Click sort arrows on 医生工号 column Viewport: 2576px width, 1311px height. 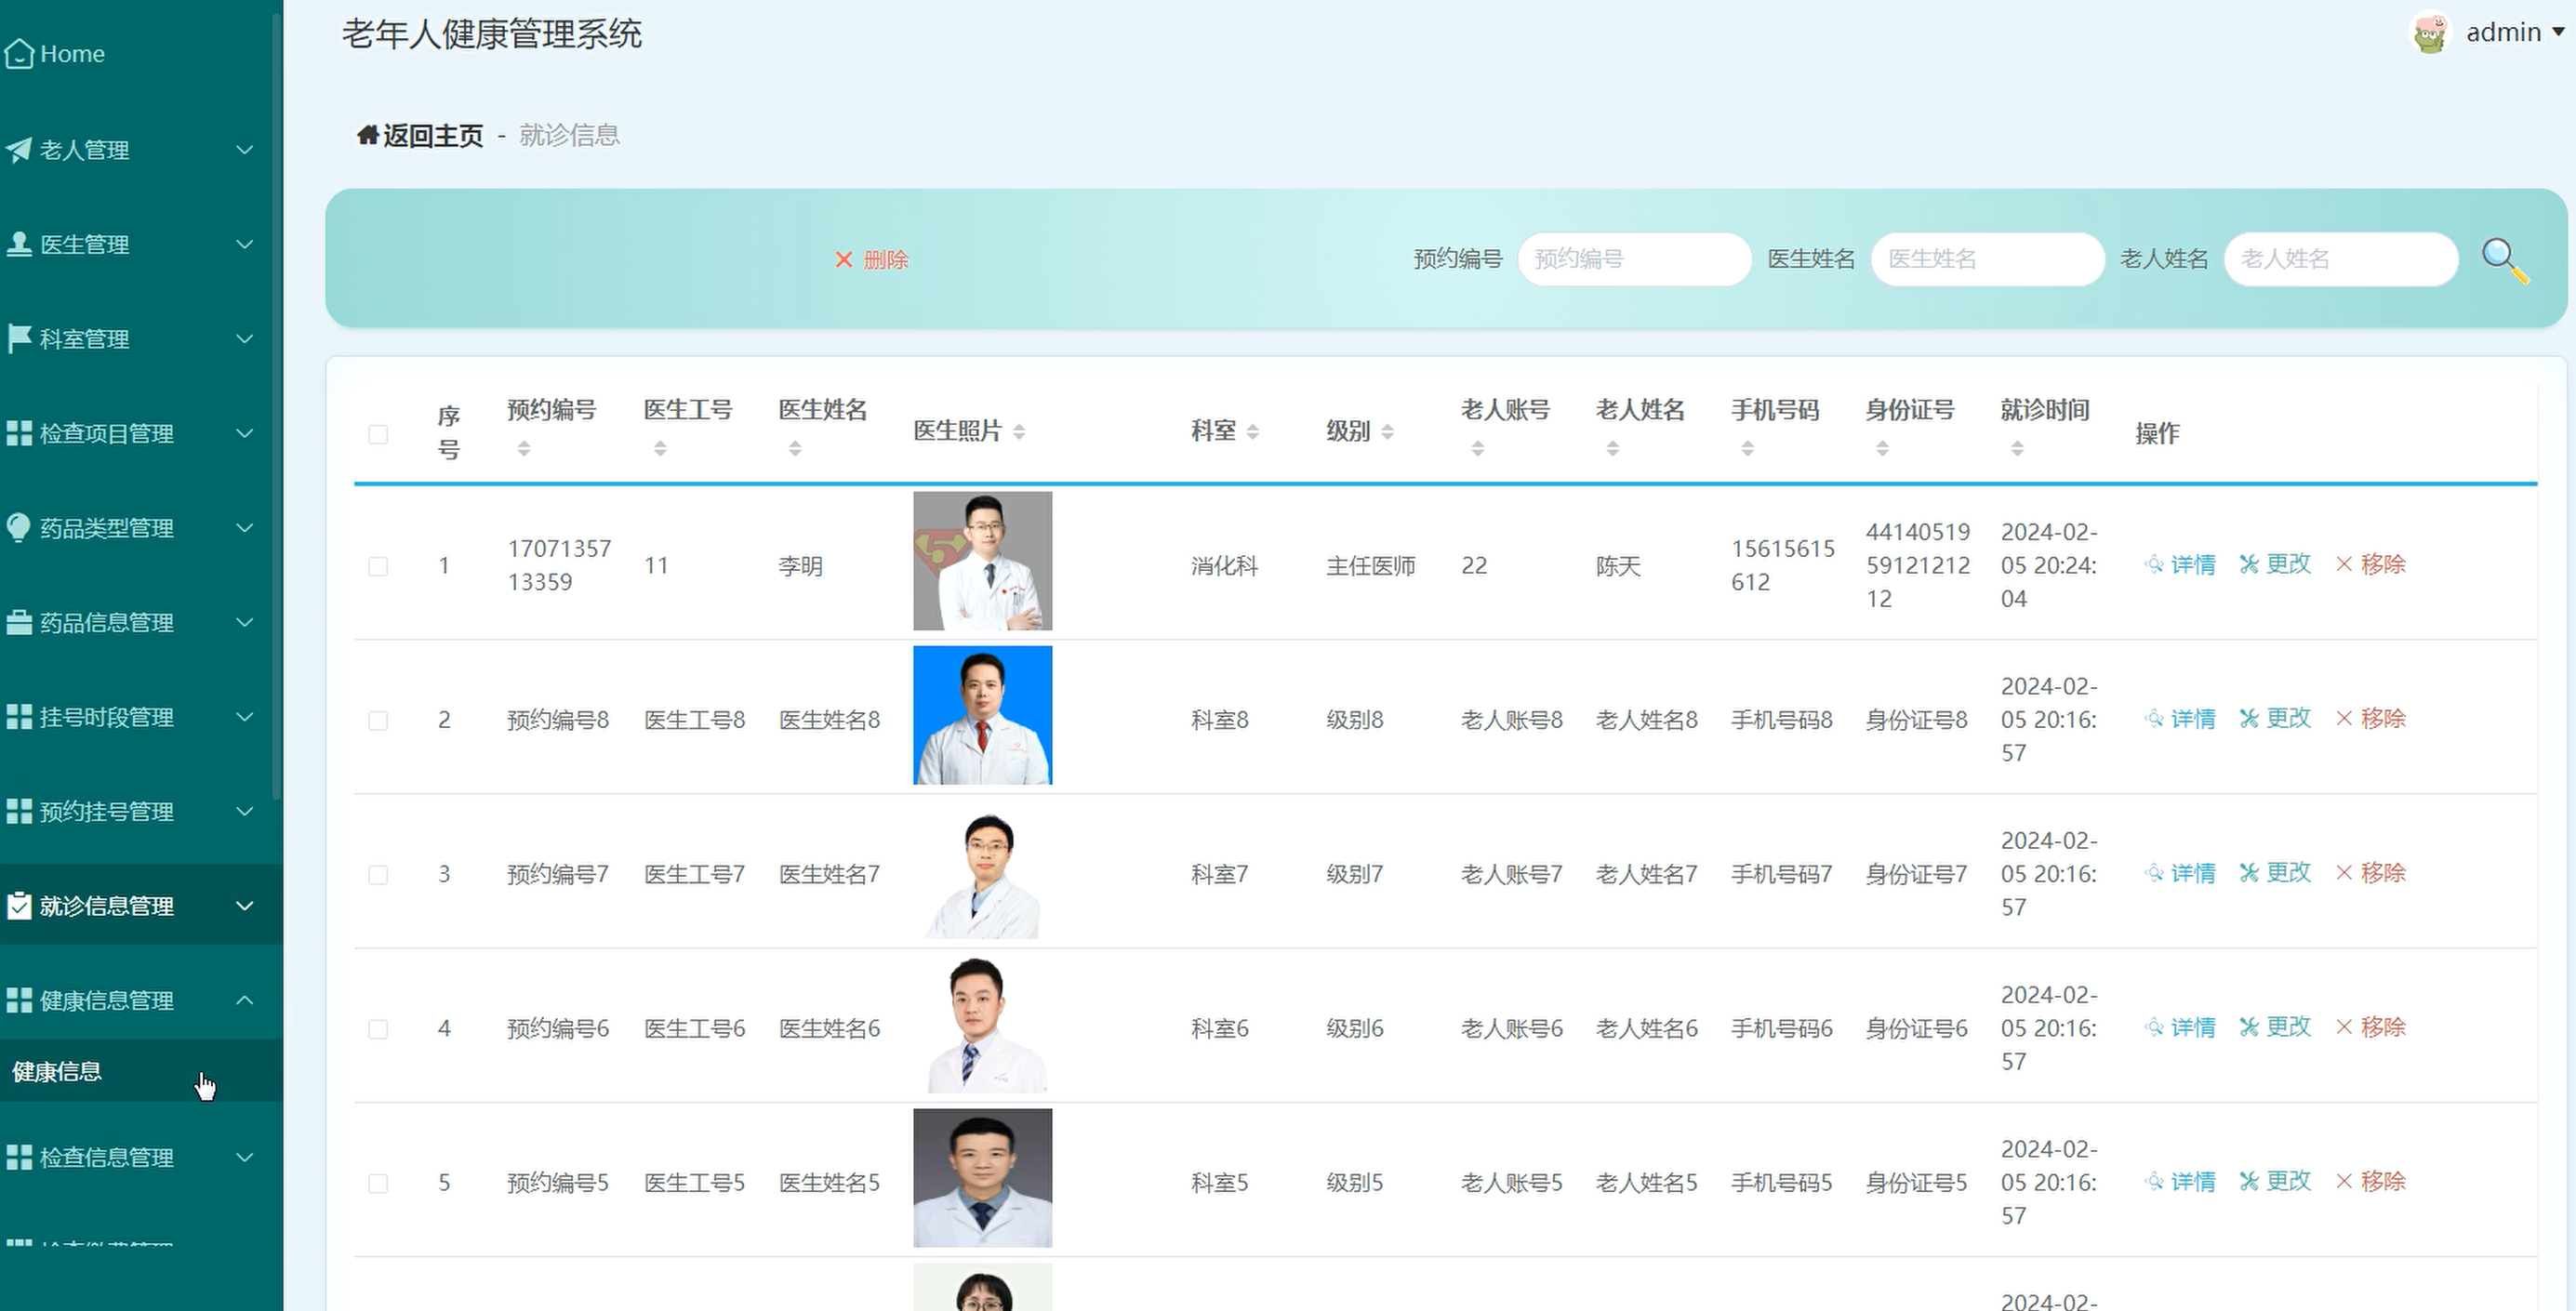tap(660, 449)
